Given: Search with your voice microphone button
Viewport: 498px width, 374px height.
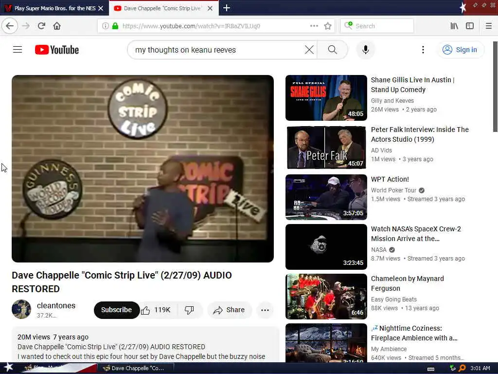Looking at the screenshot, I should 366,50.
